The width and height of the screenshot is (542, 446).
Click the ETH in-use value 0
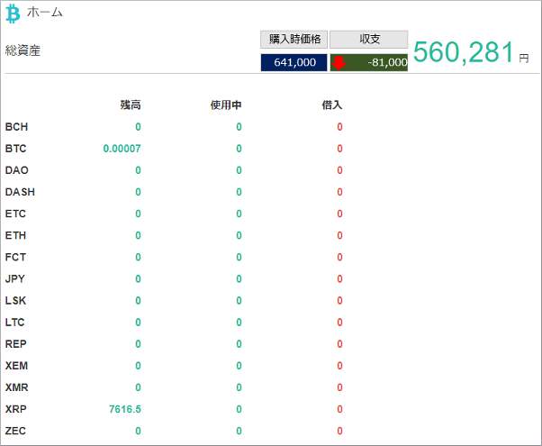tap(239, 236)
